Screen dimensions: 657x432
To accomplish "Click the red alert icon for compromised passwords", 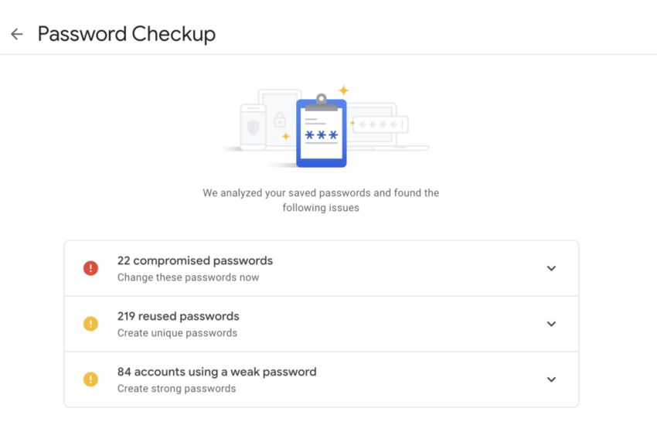I will point(90,268).
